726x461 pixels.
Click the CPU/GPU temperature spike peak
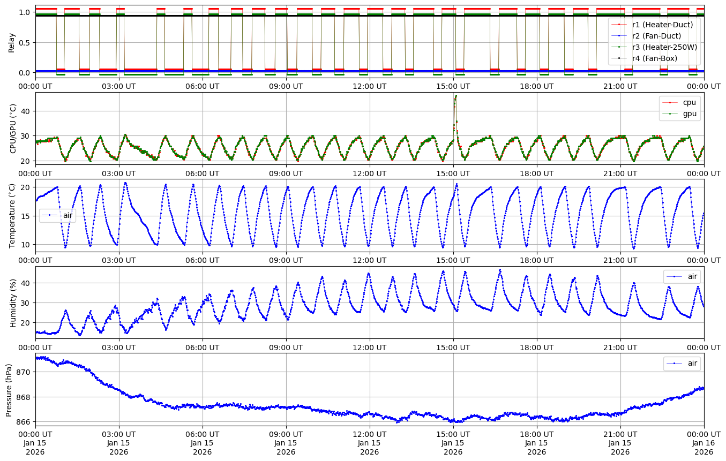[455, 96]
